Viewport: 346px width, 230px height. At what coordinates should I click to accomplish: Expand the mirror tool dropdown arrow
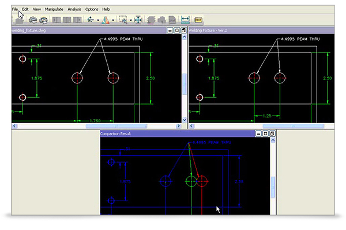[113, 20]
